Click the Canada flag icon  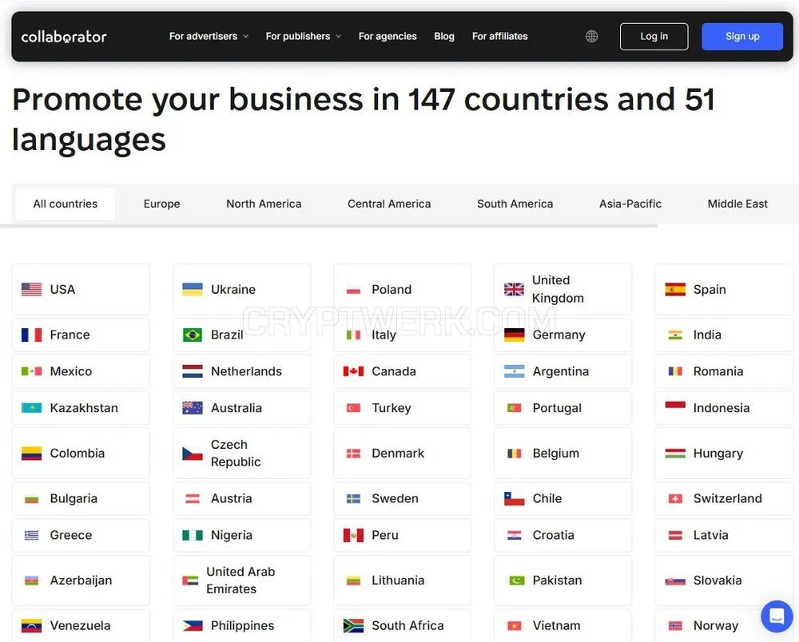pos(354,371)
